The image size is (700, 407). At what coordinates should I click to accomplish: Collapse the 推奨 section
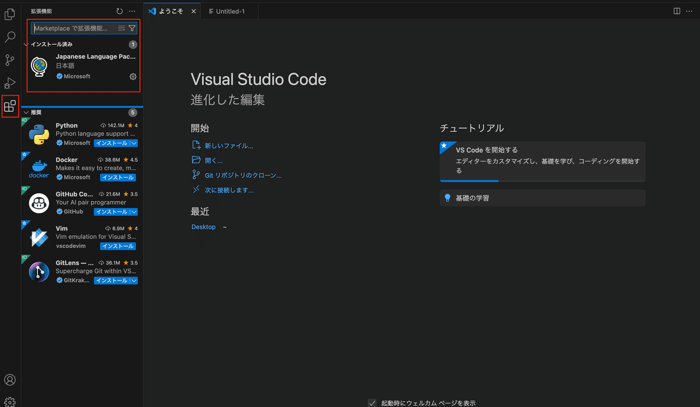26,113
